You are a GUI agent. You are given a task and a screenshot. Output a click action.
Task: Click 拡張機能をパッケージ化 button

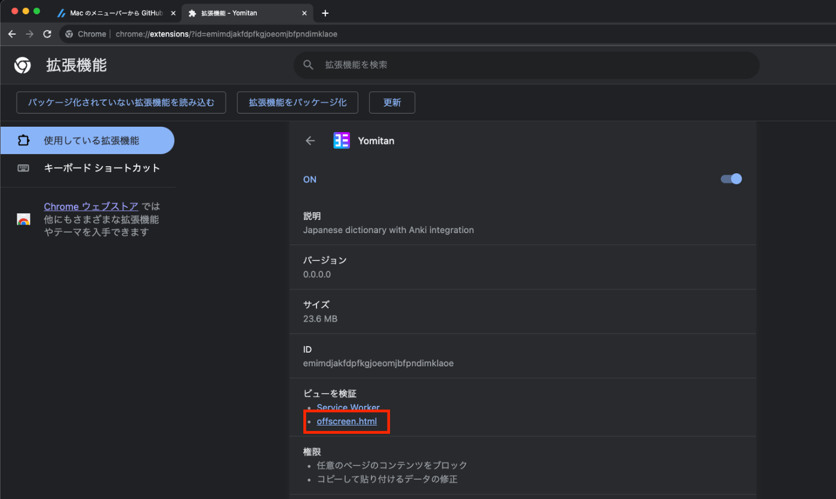pos(297,102)
